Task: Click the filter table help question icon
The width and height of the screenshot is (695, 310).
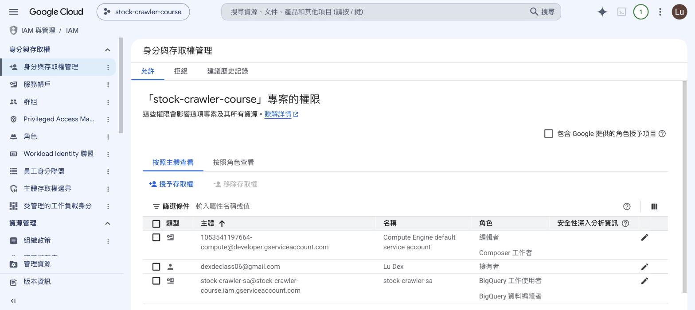Action: tap(627, 206)
